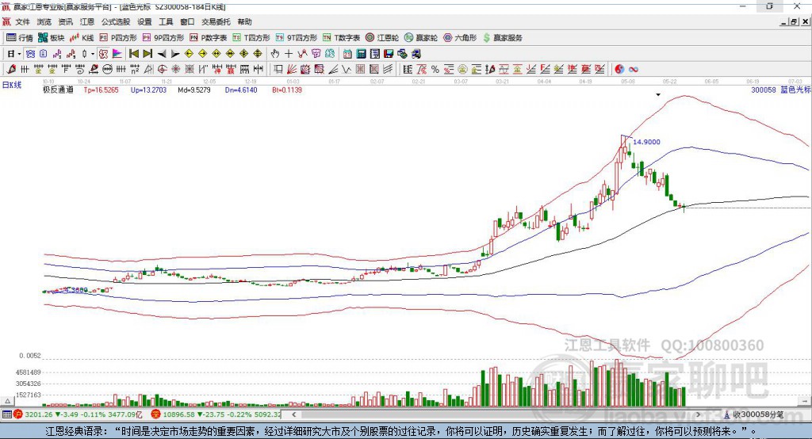Click the red pencil drawing icon
The width and height of the screenshot is (812, 439).
11,69
